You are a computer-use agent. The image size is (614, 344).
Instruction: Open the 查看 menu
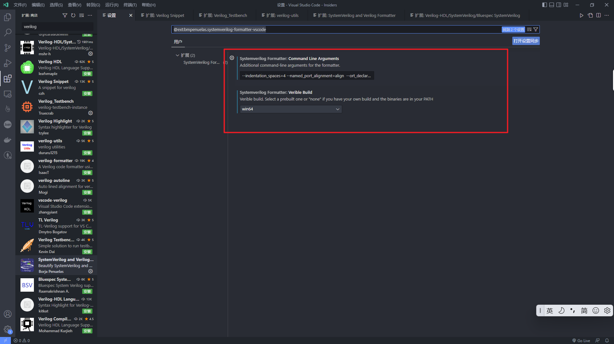74,5
